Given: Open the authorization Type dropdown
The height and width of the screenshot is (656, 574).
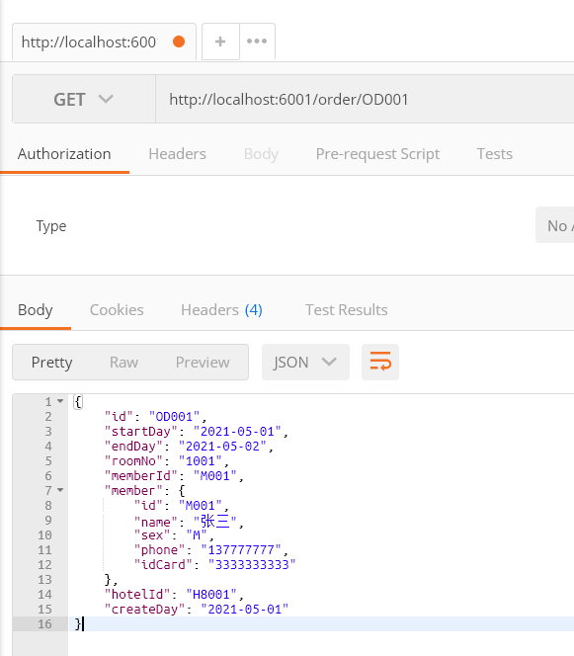Looking at the screenshot, I should [x=555, y=225].
